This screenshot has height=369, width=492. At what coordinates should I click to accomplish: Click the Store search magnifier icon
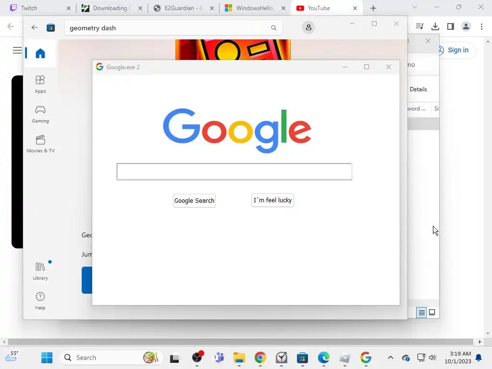tap(273, 28)
